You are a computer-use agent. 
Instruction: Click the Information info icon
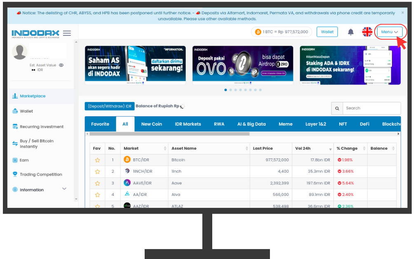pyautogui.click(x=15, y=190)
